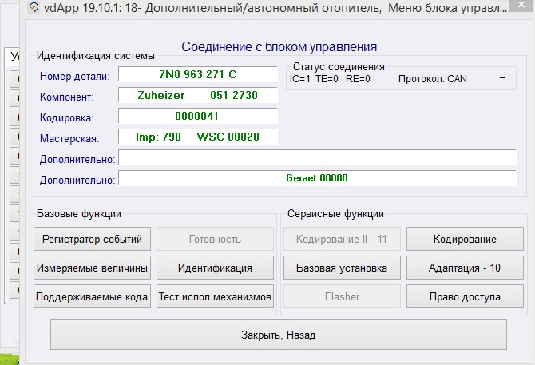Click the Готовность button
The width and height of the screenshot is (535, 365).
(215, 239)
